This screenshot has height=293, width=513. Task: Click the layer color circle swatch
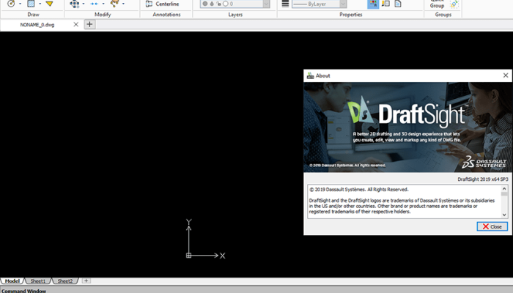coord(226,4)
